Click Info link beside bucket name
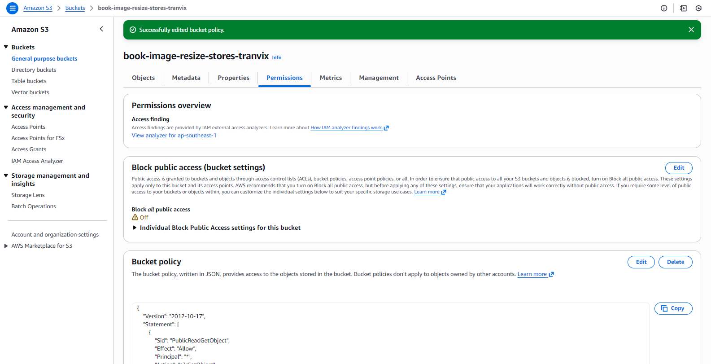 277,57
